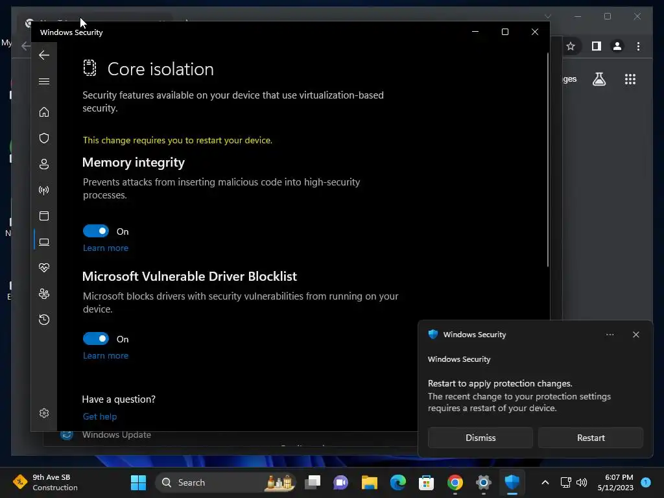Click the Windows Security scrollbar
The image size is (664, 498).
[x=547, y=160]
